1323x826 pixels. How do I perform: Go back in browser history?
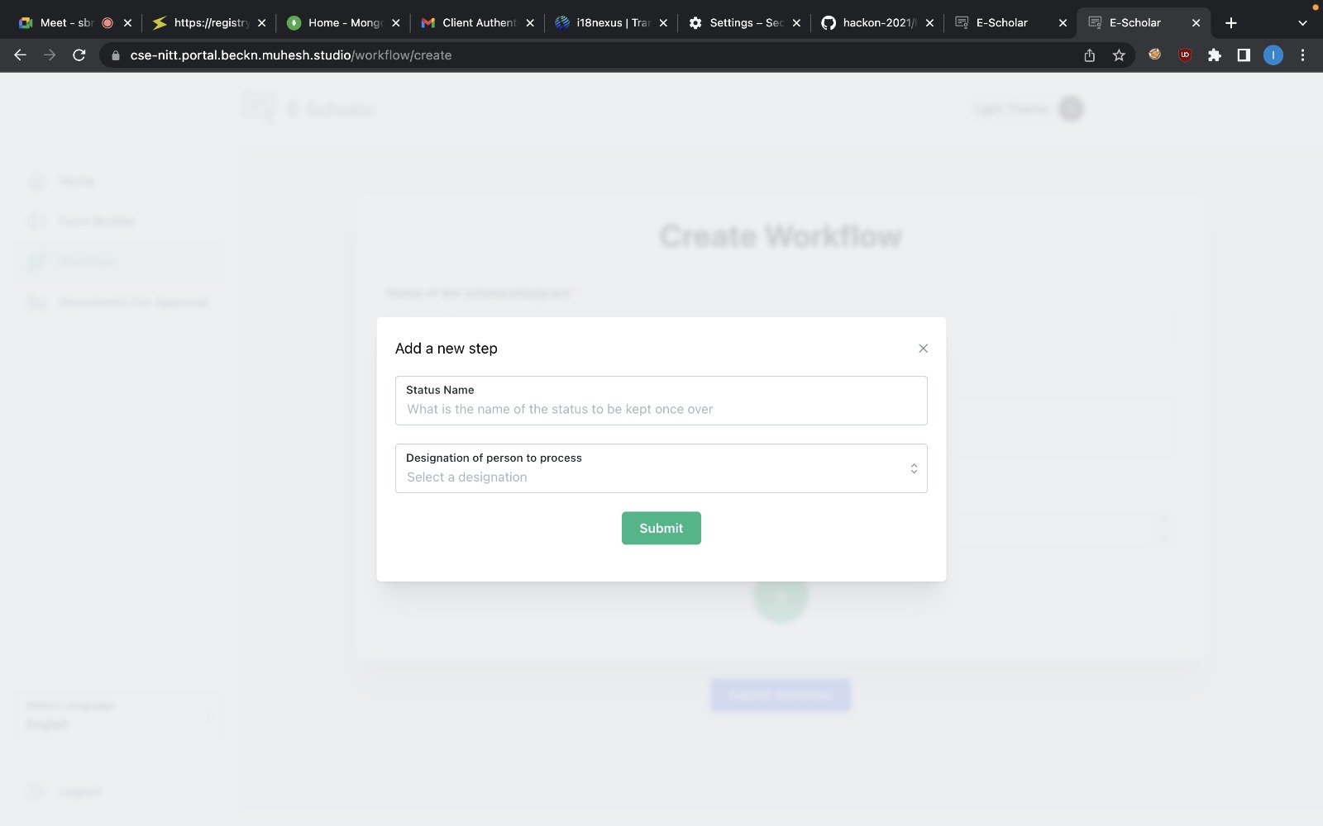[x=21, y=55]
